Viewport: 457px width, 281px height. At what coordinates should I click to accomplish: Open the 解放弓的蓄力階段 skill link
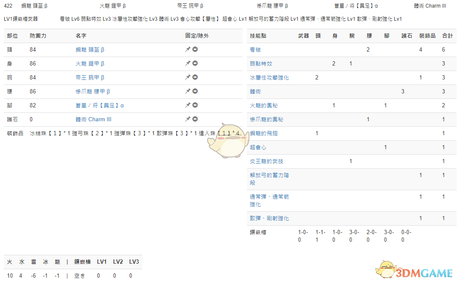coord(269,179)
